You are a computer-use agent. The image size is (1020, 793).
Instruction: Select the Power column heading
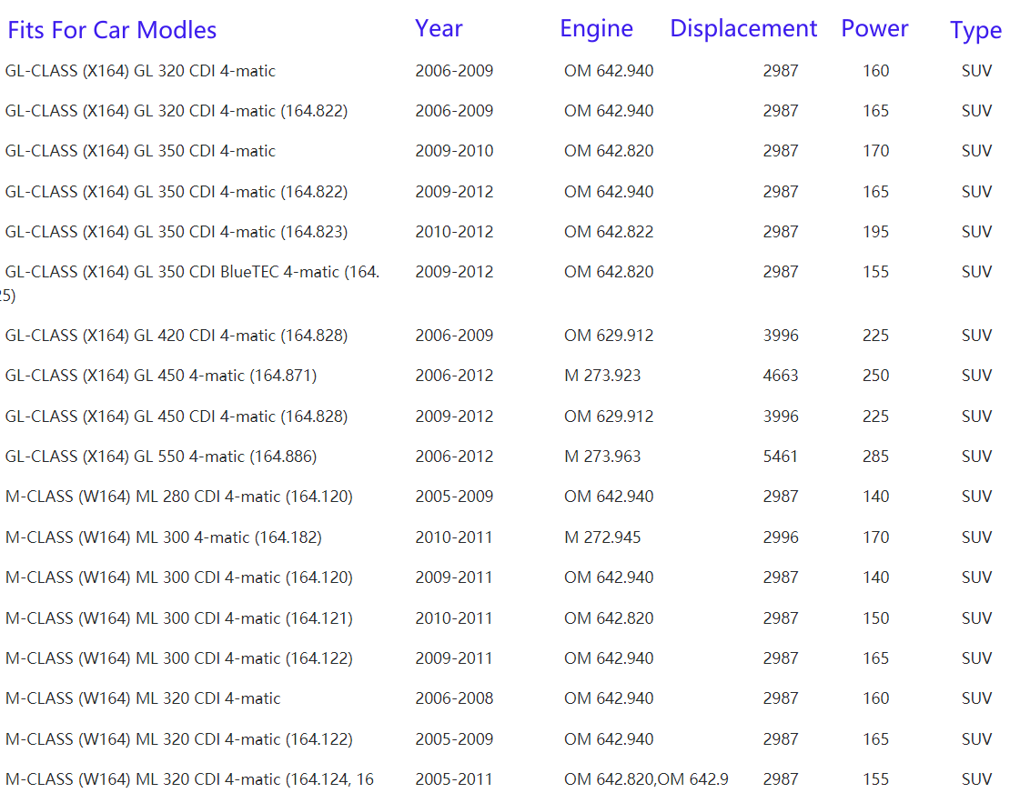874,28
